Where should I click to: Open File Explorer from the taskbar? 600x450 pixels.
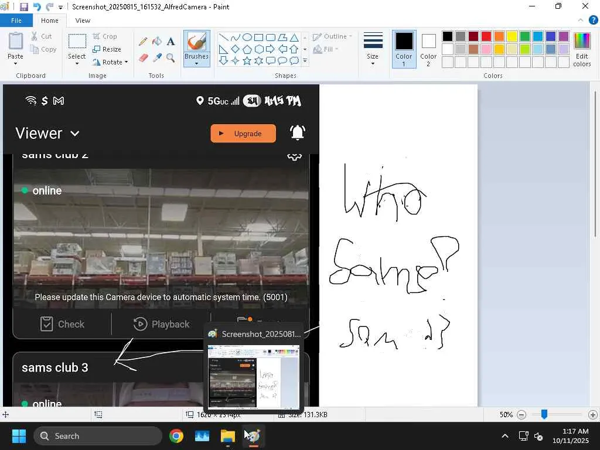(228, 436)
